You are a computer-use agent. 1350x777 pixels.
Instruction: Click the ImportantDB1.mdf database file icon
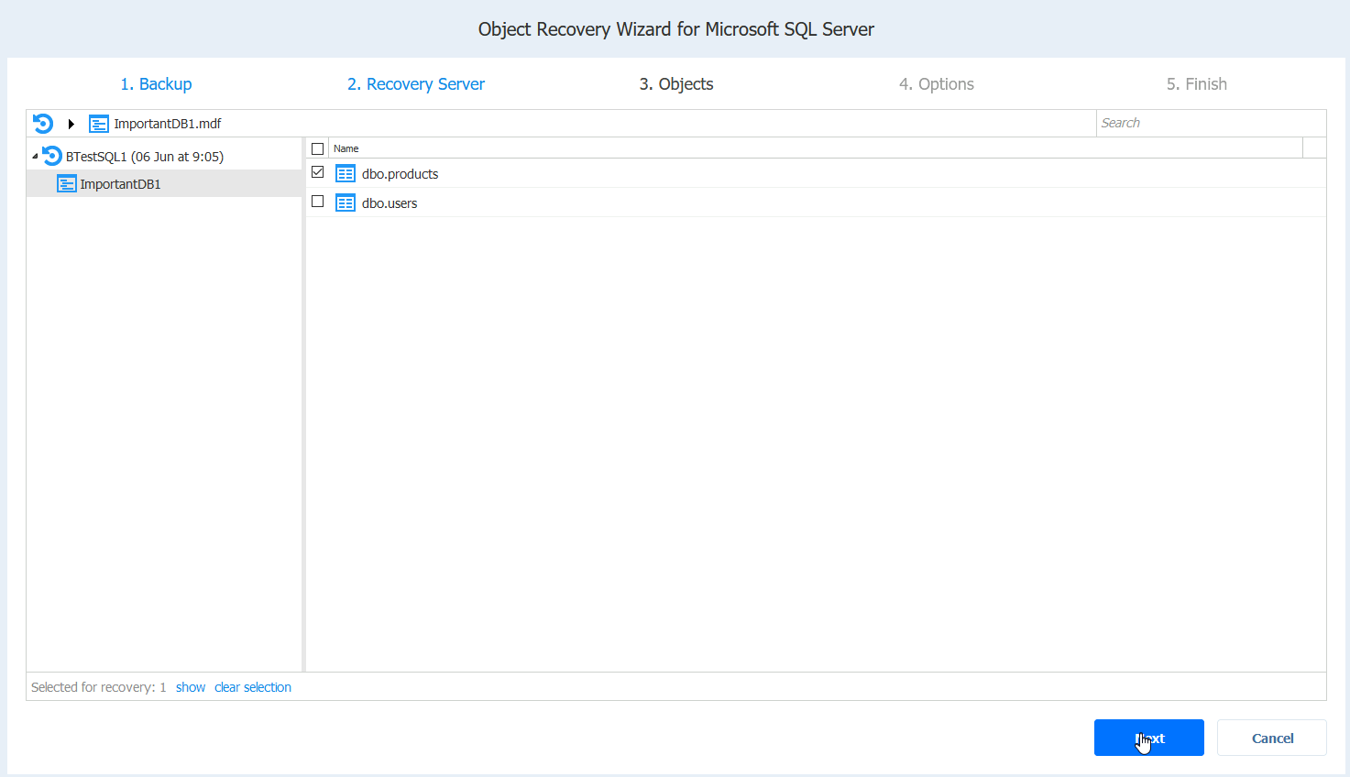point(99,124)
